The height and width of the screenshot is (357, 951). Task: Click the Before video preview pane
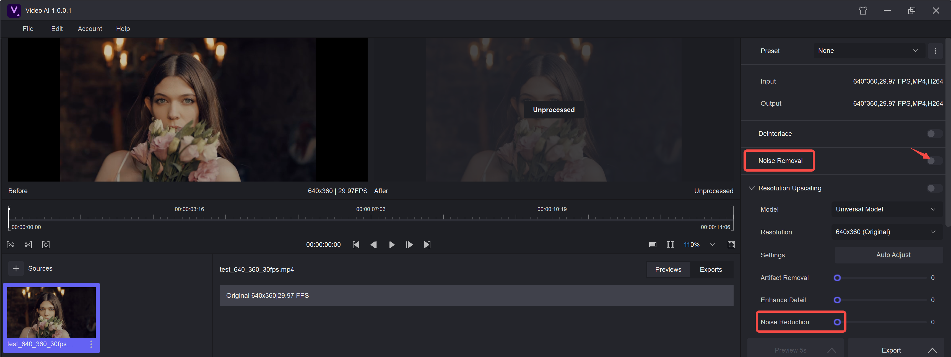coord(188,109)
